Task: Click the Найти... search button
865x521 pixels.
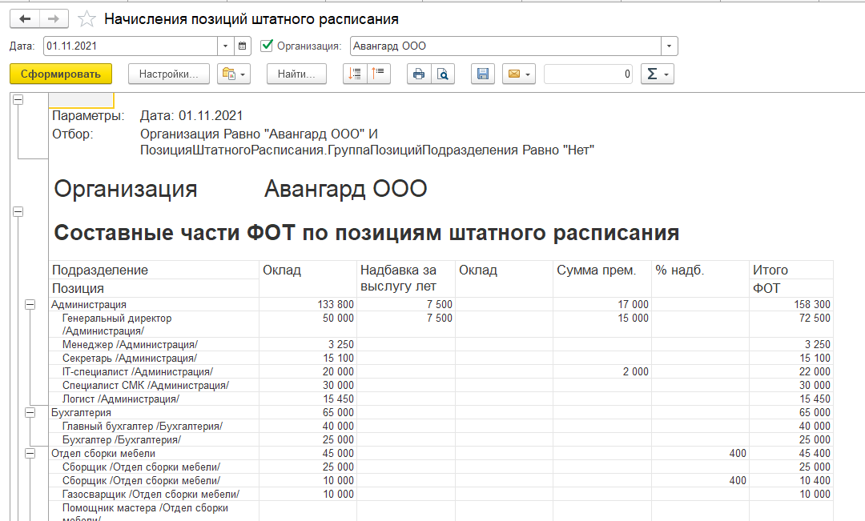Action: tap(296, 74)
